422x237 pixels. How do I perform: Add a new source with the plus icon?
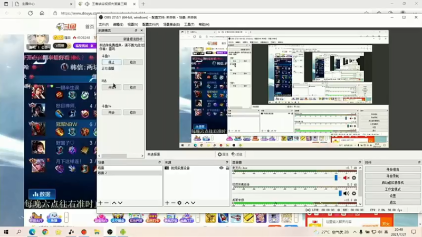167,203
